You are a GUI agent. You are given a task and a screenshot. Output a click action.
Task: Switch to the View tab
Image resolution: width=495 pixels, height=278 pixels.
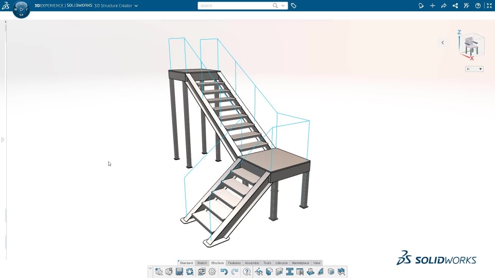pyautogui.click(x=317, y=263)
